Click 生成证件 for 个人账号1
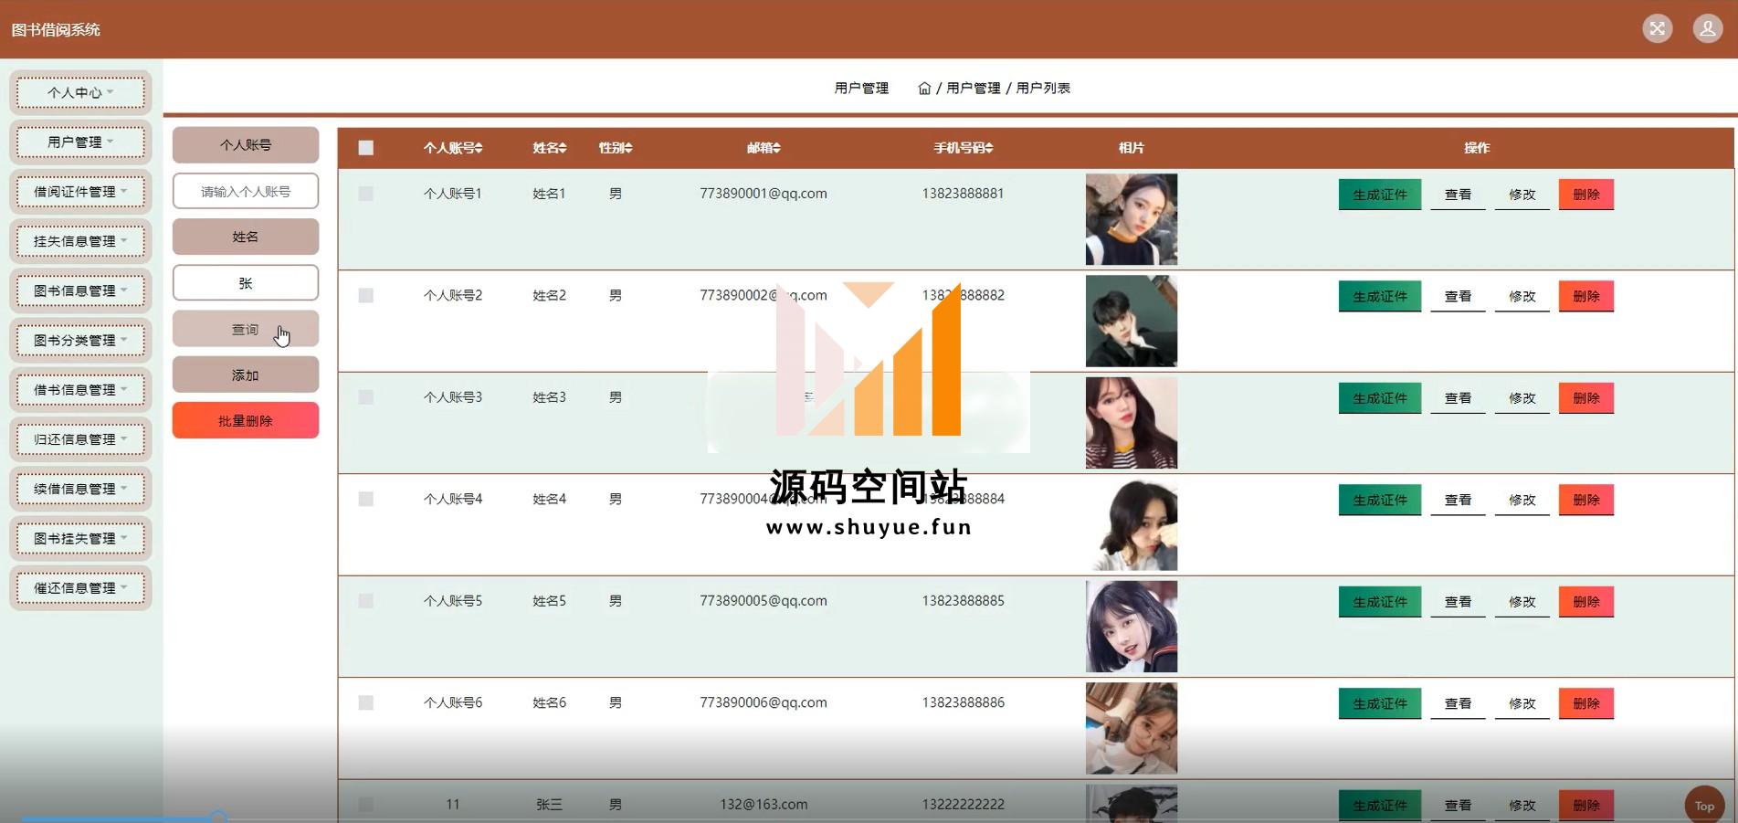1738x823 pixels. coord(1380,195)
